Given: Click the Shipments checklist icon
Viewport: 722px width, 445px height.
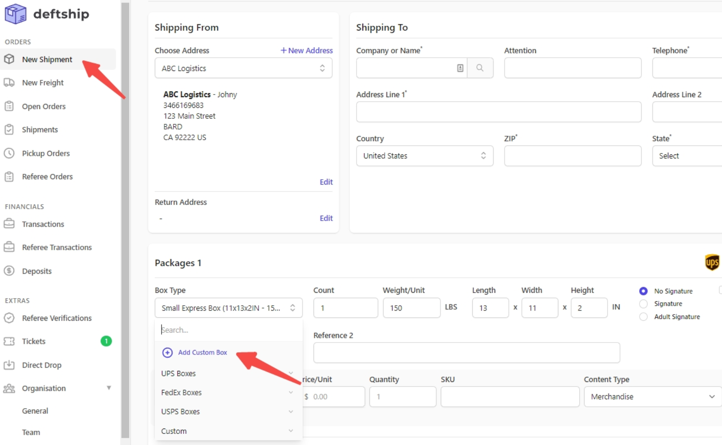Looking at the screenshot, I should point(9,130).
